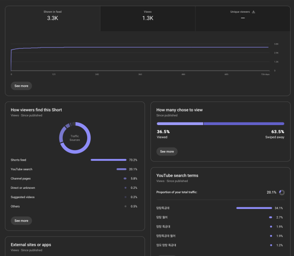Click the top search term 34.1% bar
Viewport: 294px width, 256px height.
click(x=254, y=208)
